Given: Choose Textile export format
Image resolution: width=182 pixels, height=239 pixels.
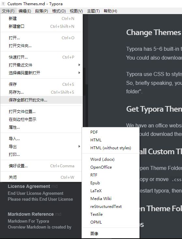Looking at the screenshot, I should point(111,214).
